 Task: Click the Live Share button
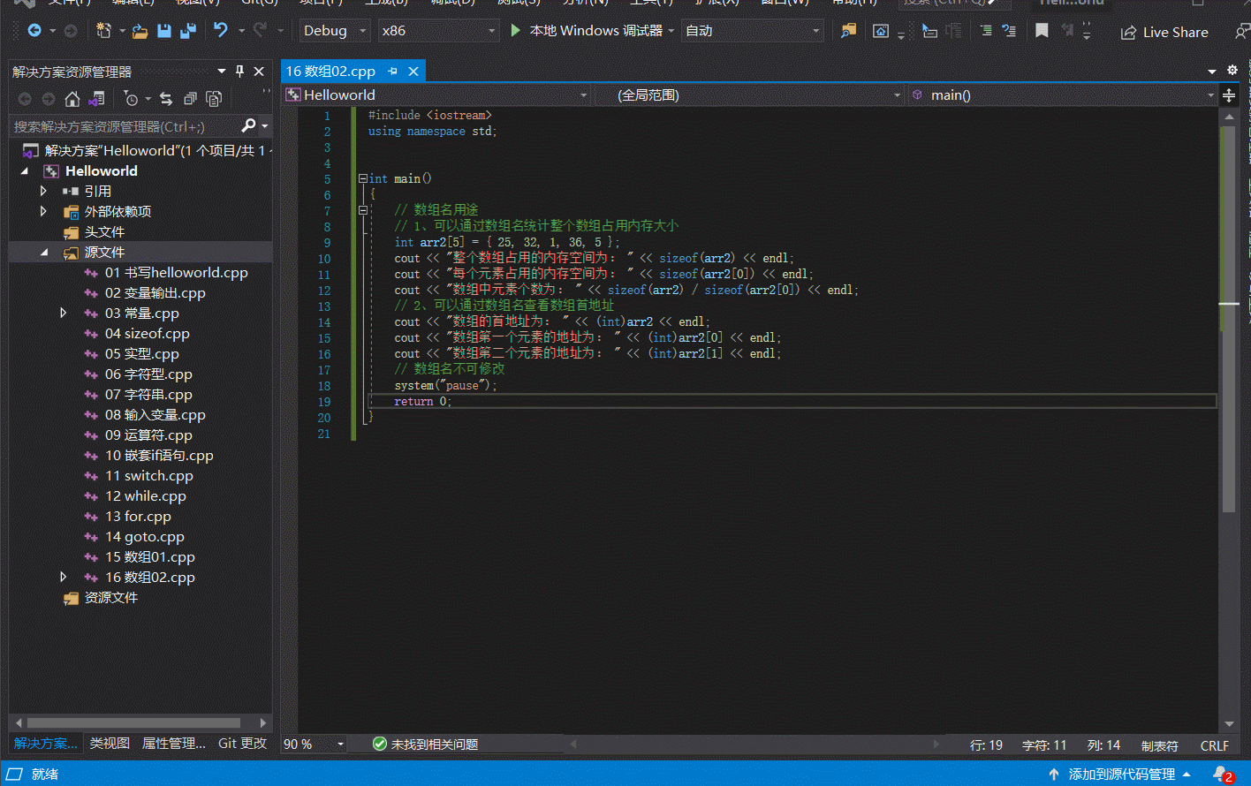(x=1164, y=32)
